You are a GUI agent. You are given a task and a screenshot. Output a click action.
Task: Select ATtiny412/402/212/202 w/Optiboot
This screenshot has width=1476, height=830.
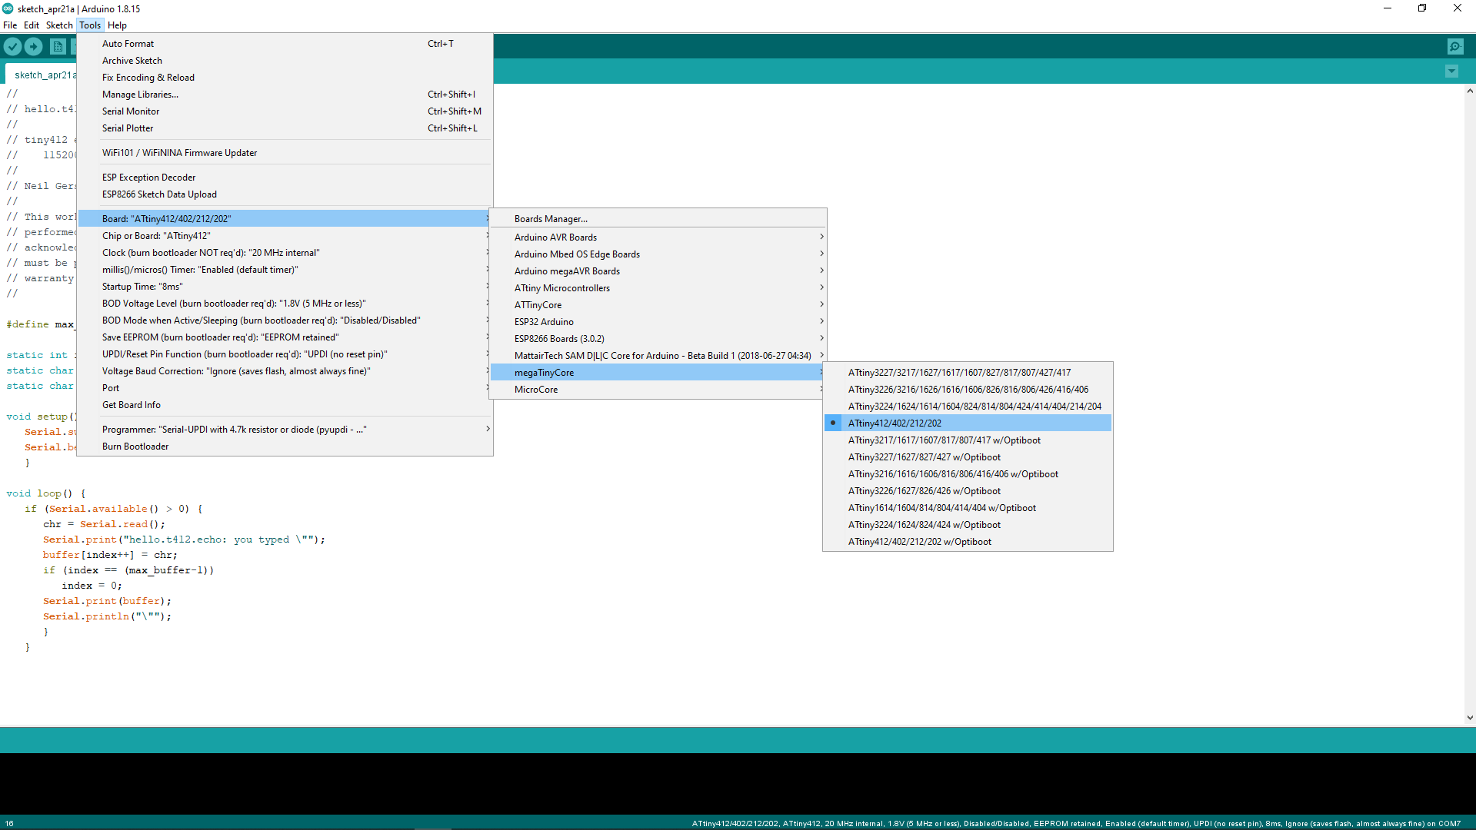[968, 542]
